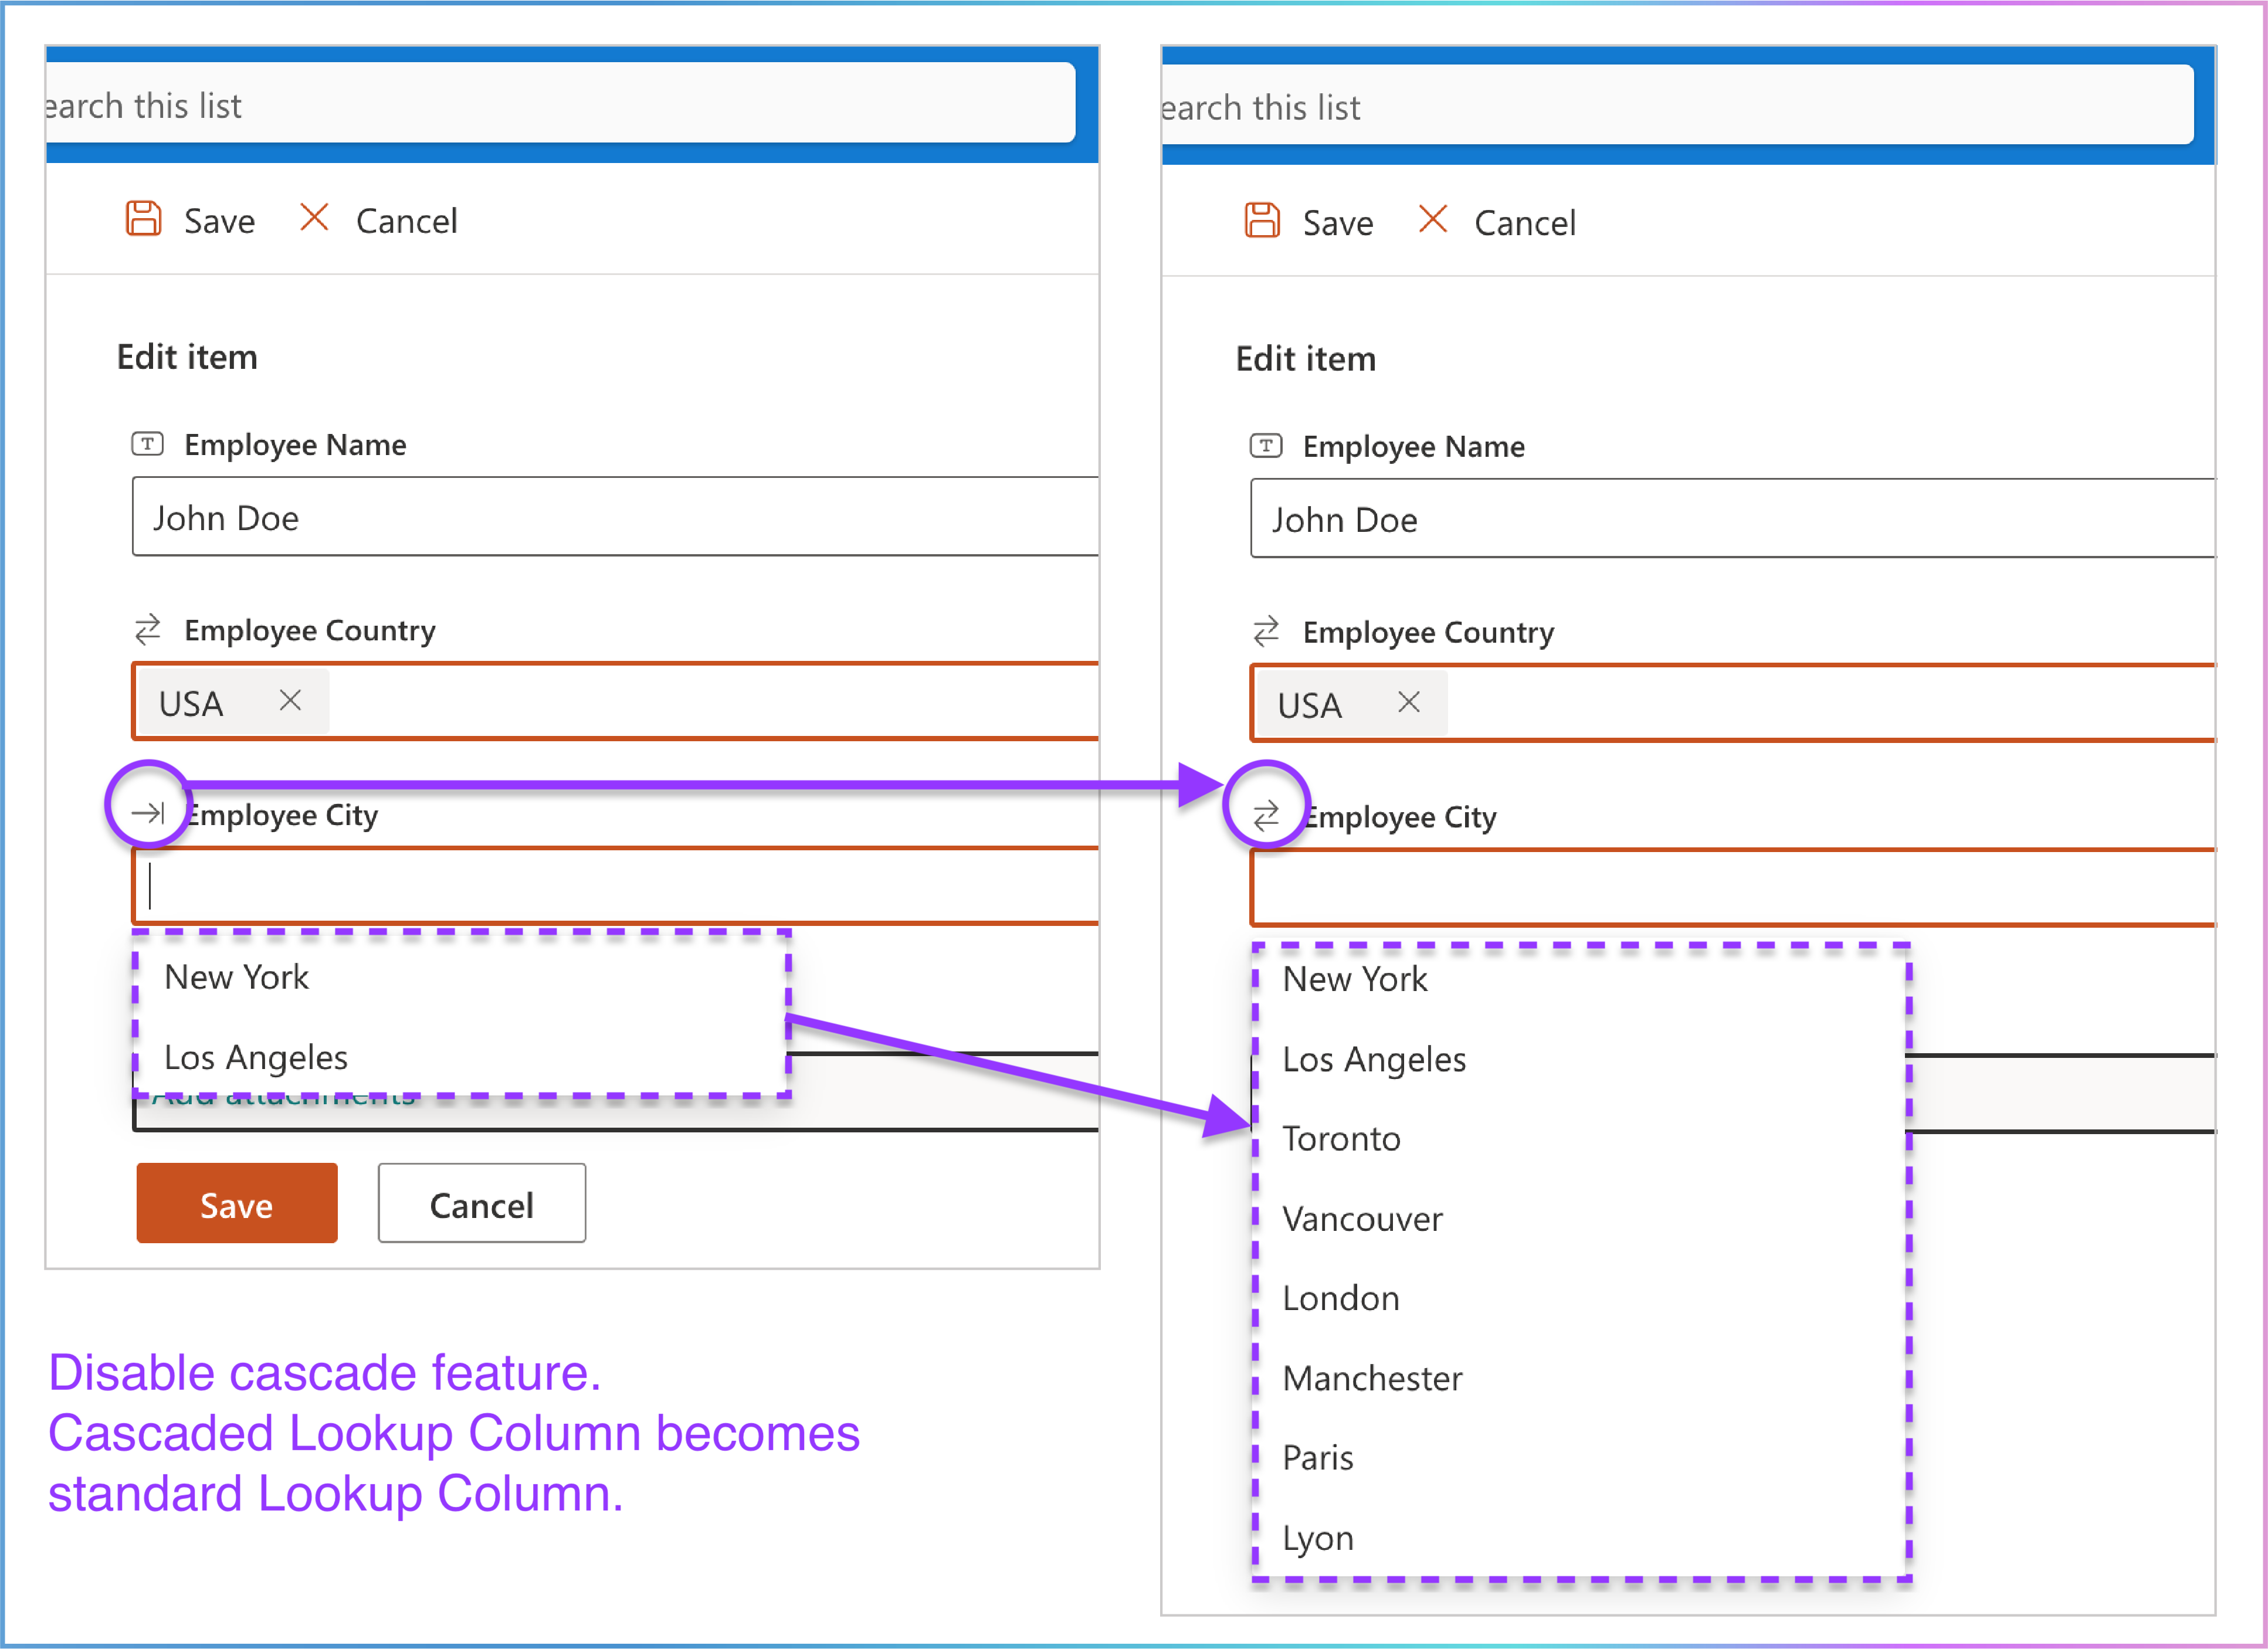Click the Employee Country lookup field, right panel
This screenshot has height=1649, width=2268.
tap(1733, 703)
